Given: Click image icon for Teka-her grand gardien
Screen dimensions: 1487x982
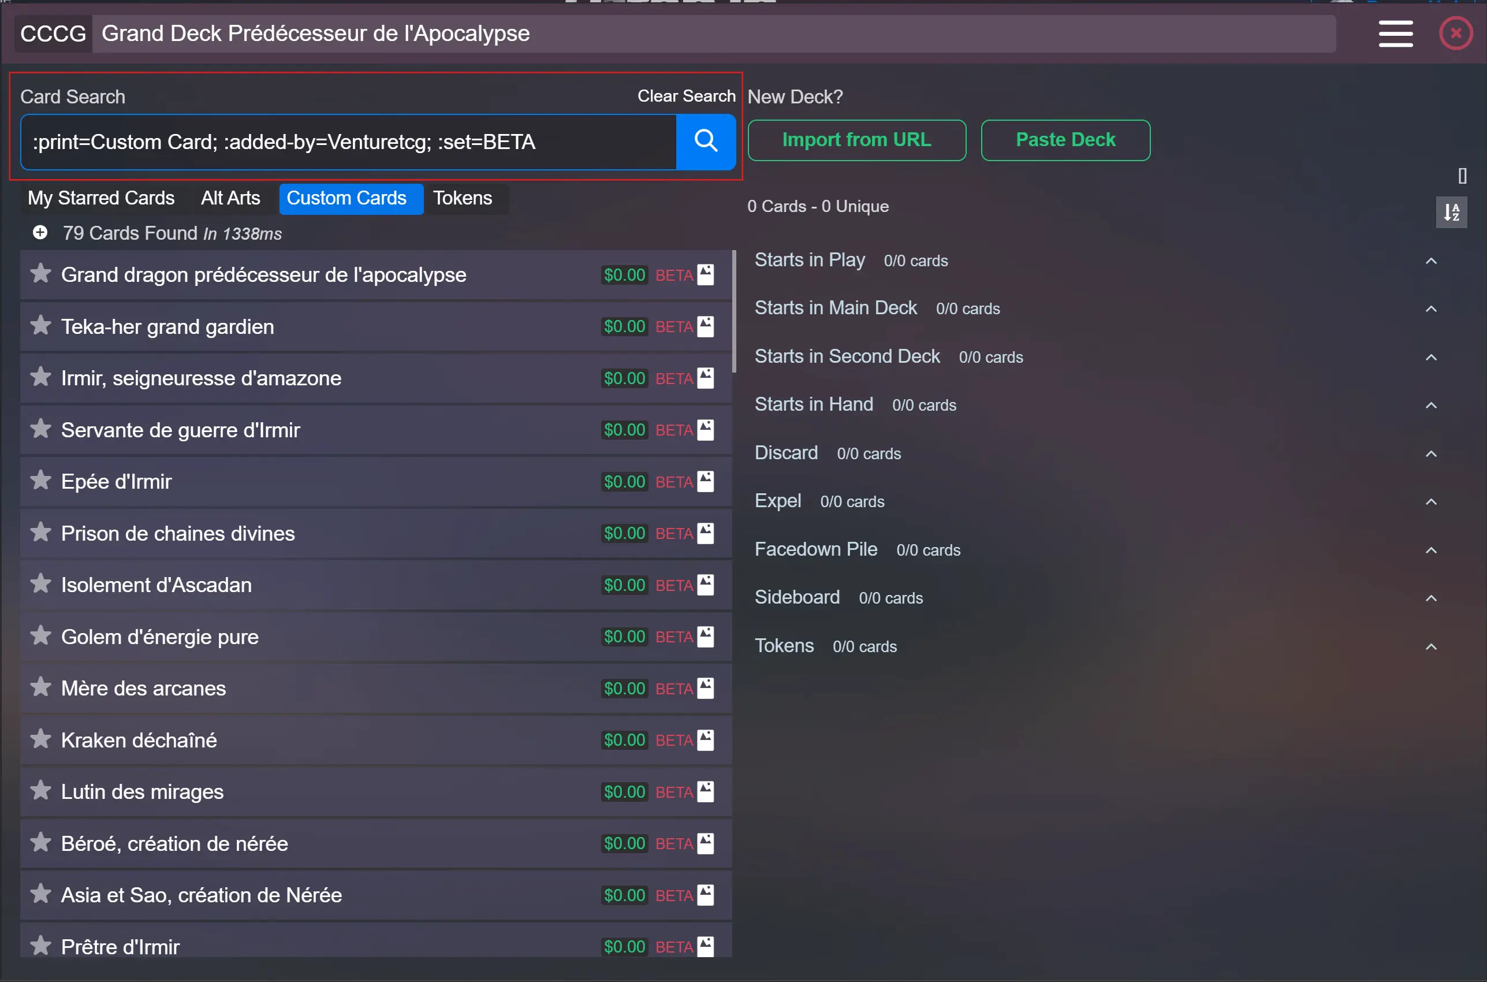Looking at the screenshot, I should pos(706,326).
